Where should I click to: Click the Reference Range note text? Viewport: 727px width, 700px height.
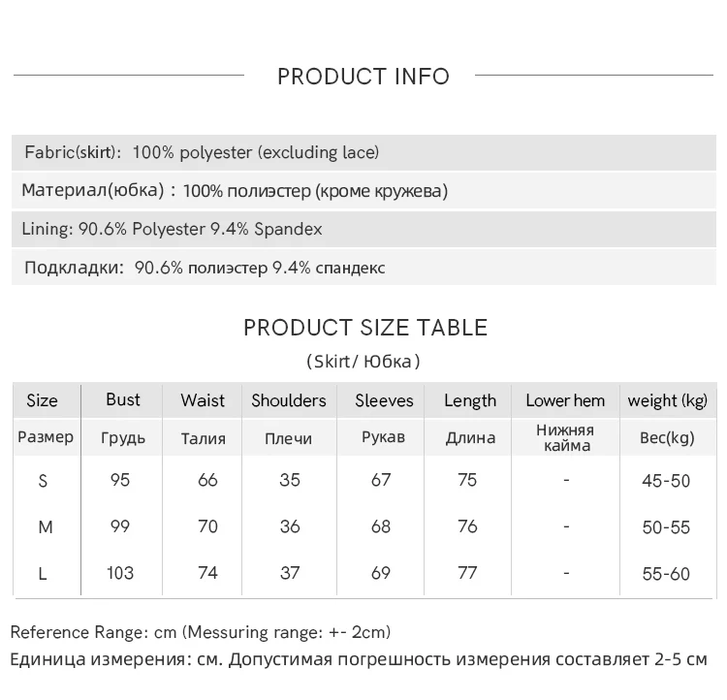(201, 632)
